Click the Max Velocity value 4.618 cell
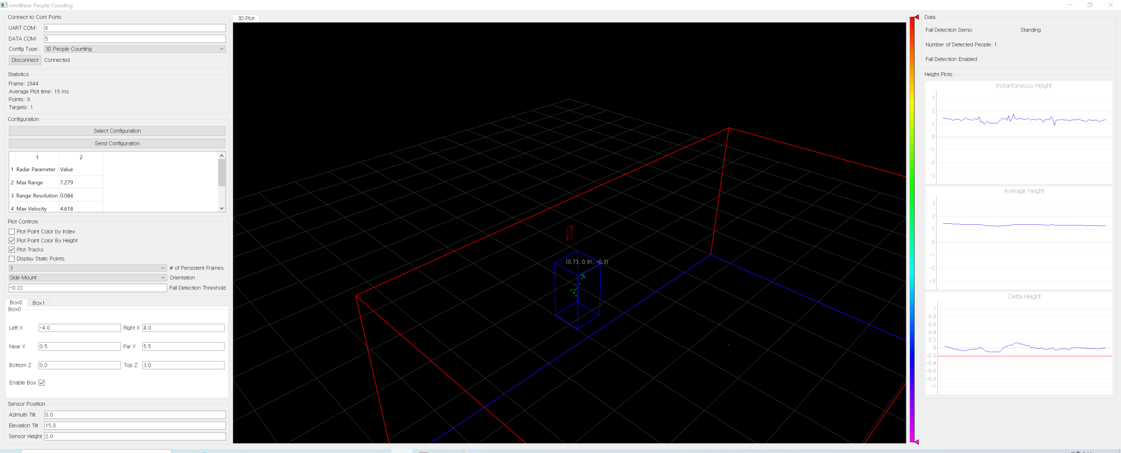Image resolution: width=1121 pixels, height=453 pixels. (x=80, y=207)
